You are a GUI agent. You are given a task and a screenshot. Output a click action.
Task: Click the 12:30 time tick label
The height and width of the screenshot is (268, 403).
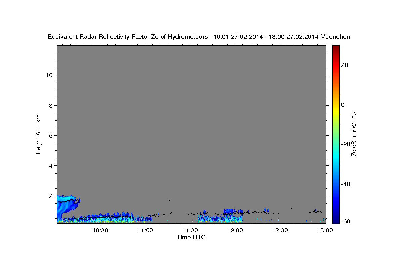click(280, 230)
